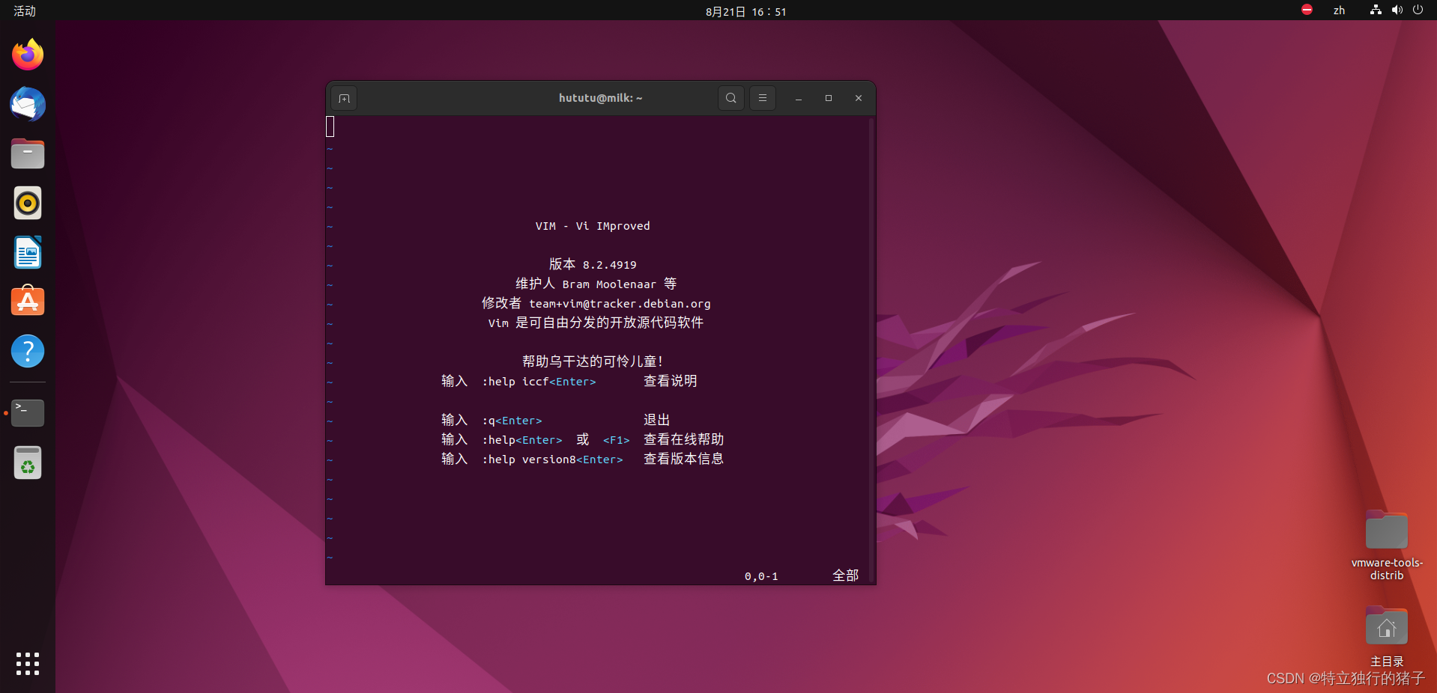Viewport: 1437px width, 693px height.
Task: Click the version text 8.2.4919
Action: pos(610,265)
